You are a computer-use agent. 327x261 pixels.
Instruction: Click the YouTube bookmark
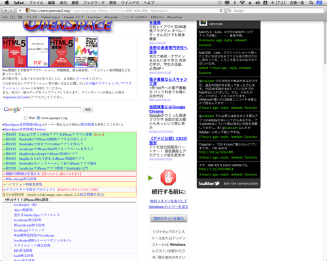(94, 17)
